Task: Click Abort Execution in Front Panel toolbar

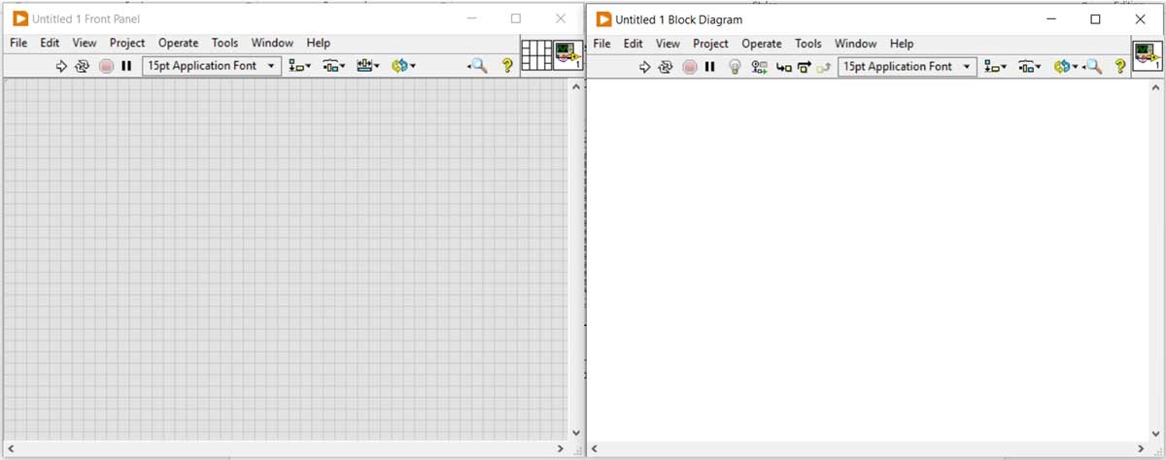Action: coord(106,66)
